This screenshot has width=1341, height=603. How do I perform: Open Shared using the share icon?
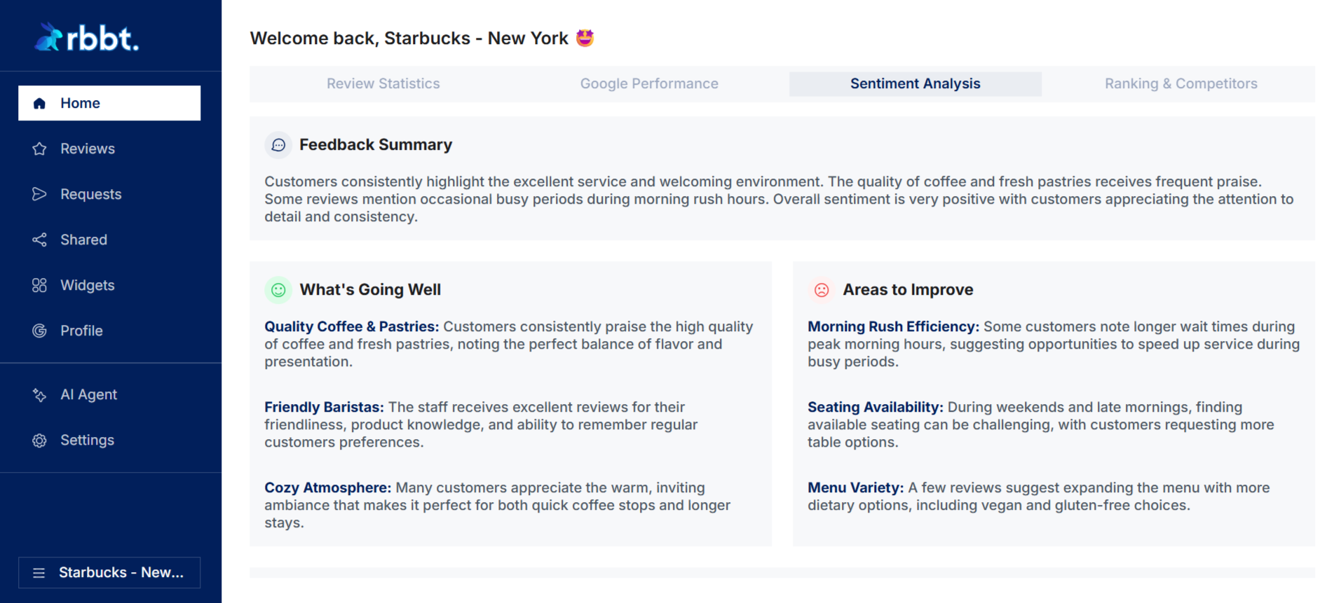pyautogui.click(x=40, y=240)
